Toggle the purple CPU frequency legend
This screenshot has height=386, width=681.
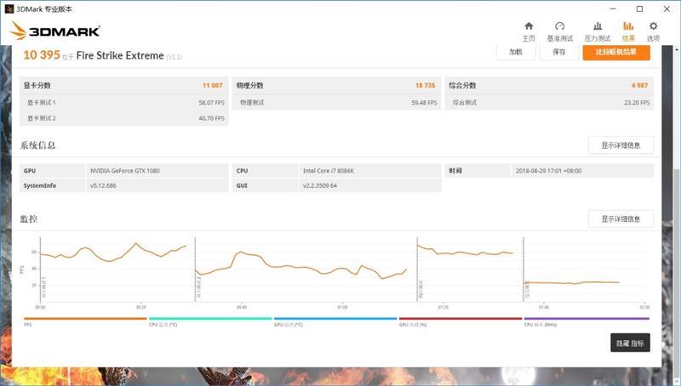point(586,320)
